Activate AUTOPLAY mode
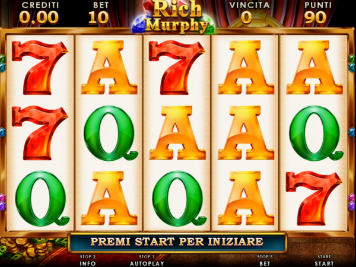The image size is (356, 267). (x=147, y=263)
